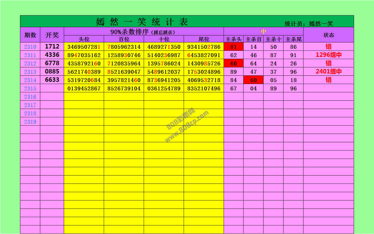The height and width of the screenshot is (234, 374).
Task: Select the 嫣然一笑统计表 title
Action: 142,22
